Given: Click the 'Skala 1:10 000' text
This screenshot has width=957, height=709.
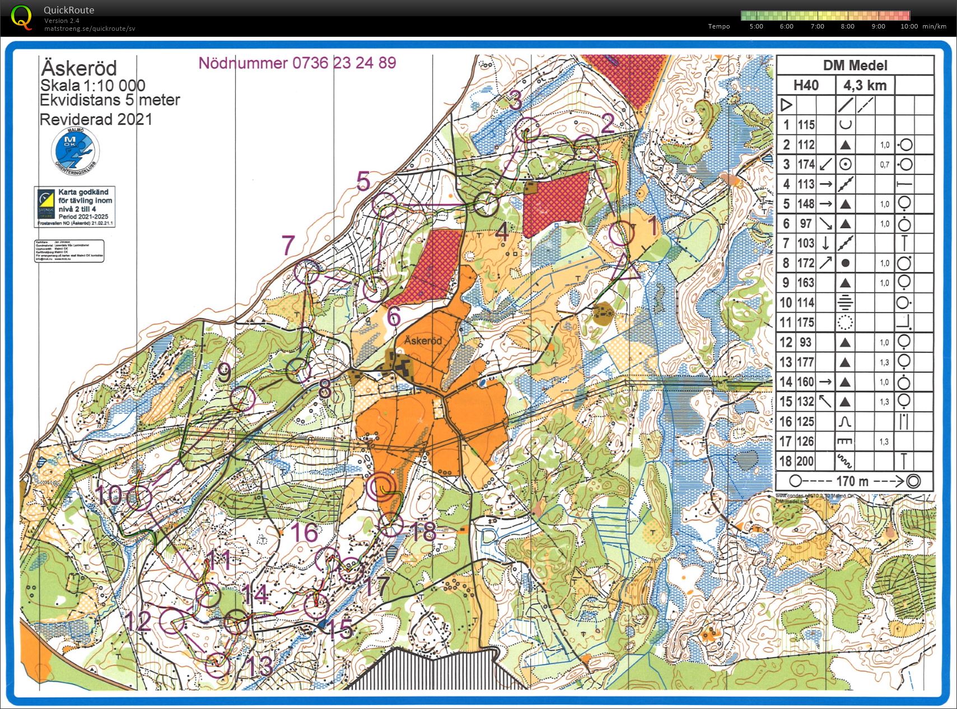Looking at the screenshot, I should 93,86.
